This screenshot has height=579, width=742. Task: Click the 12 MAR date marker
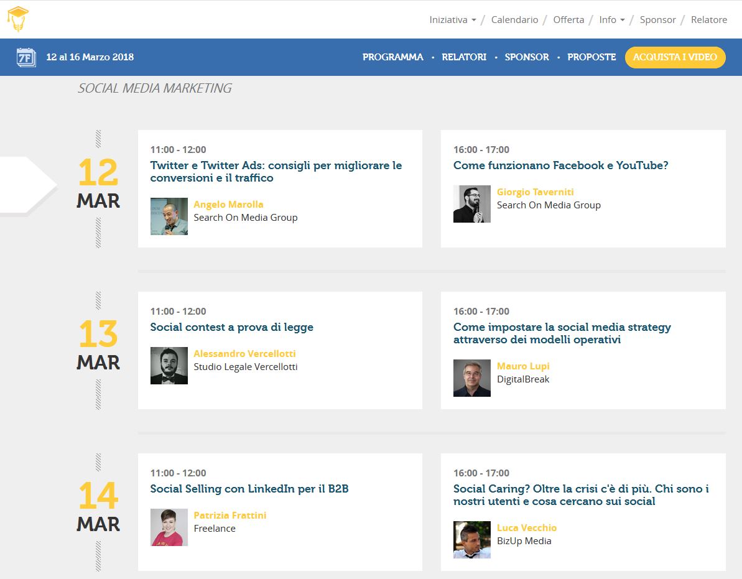98,183
